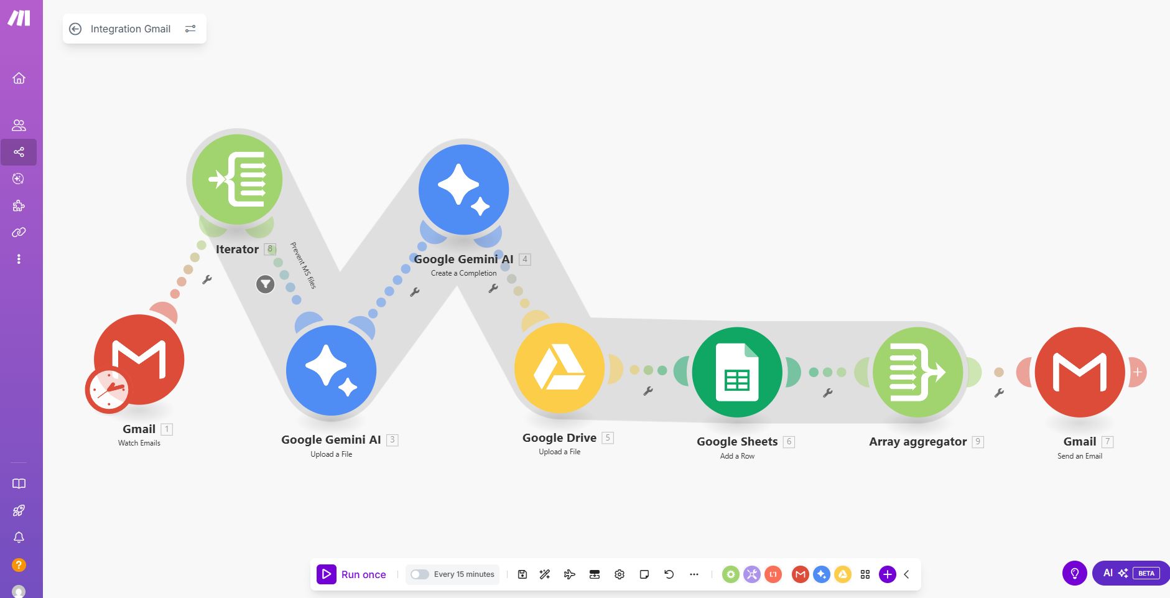Click the purple plus add favorites button
This screenshot has height=598, width=1170.
tap(888, 574)
